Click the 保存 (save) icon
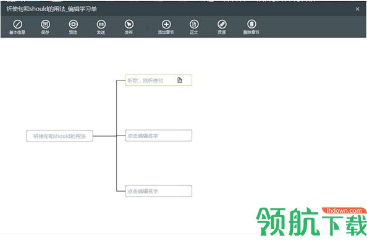This screenshot has width=367, height=240. 45,24
